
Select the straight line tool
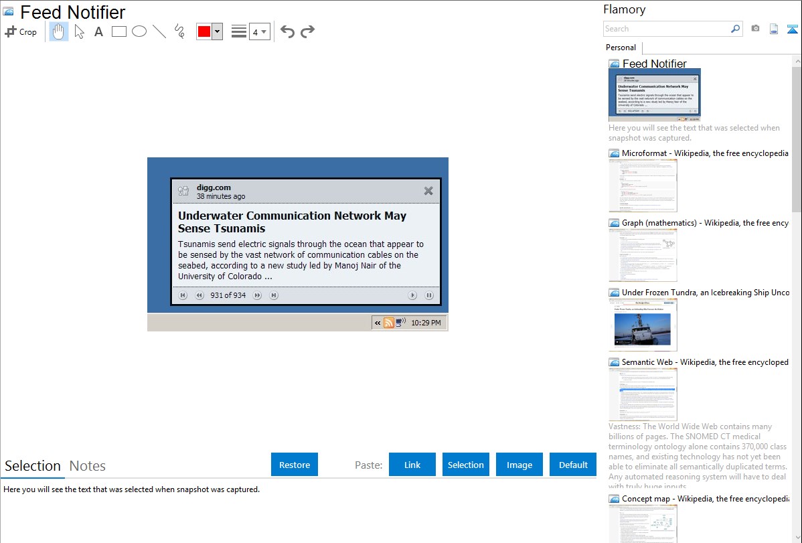click(x=159, y=31)
